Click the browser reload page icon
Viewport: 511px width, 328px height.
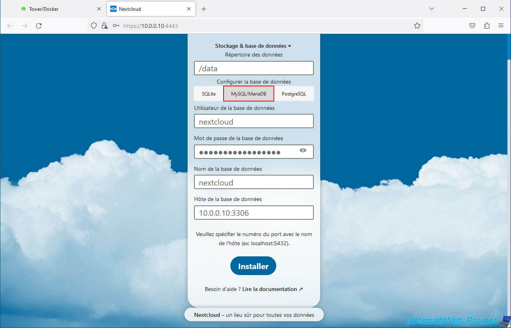coord(39,26)
